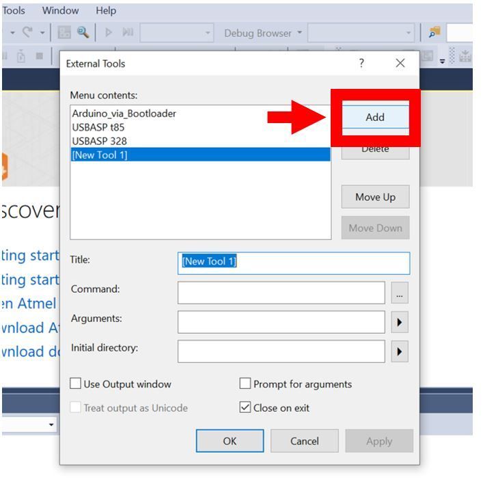This screenshot has width=483, height=478.
Task: Open the 'en Atmel' link on start page
Action: point(29,304)
